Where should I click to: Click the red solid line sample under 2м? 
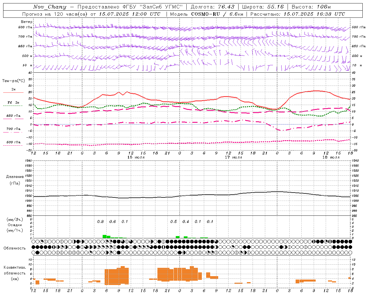click(13, 92)
